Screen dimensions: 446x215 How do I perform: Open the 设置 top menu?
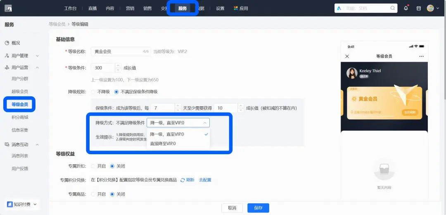click(x=220, y=9)
